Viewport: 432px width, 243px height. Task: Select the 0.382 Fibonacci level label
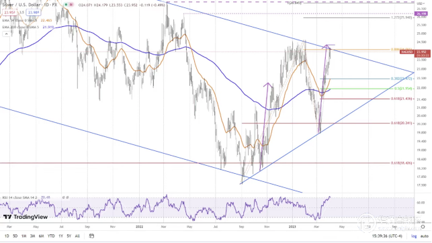point(401,79)
